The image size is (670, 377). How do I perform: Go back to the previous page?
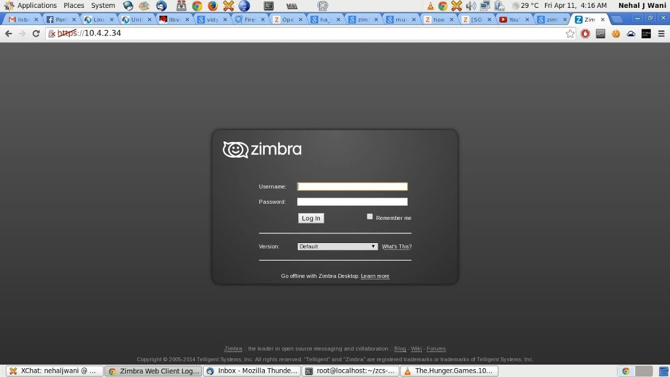[8, 34]
